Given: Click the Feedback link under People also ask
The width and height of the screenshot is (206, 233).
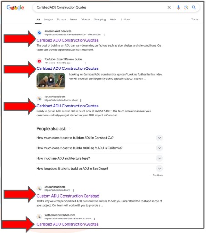Looking at the screenshot, I should [158, 175].
